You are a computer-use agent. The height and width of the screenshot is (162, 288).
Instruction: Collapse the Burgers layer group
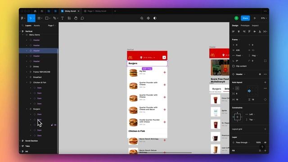point(27,109)
